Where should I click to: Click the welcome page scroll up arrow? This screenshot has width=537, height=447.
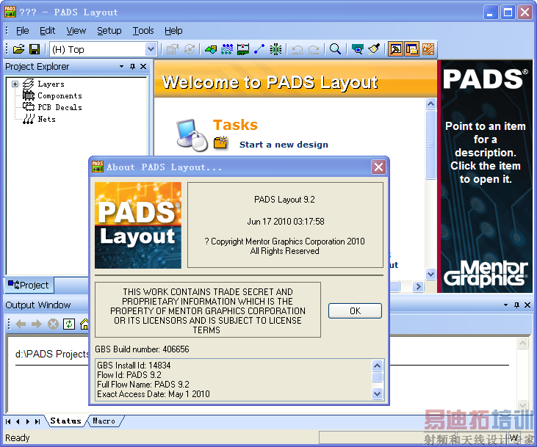click(x=430, y=103)
